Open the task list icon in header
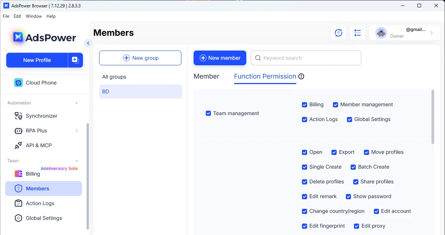 (357, 33)
